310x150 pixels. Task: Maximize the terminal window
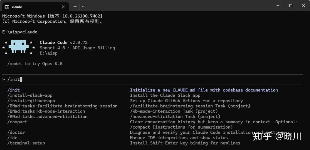tap(291, 6)
